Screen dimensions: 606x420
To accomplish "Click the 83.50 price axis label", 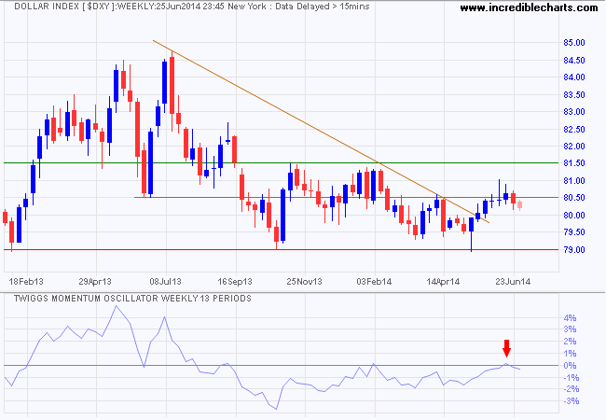I will click(574, 95).
